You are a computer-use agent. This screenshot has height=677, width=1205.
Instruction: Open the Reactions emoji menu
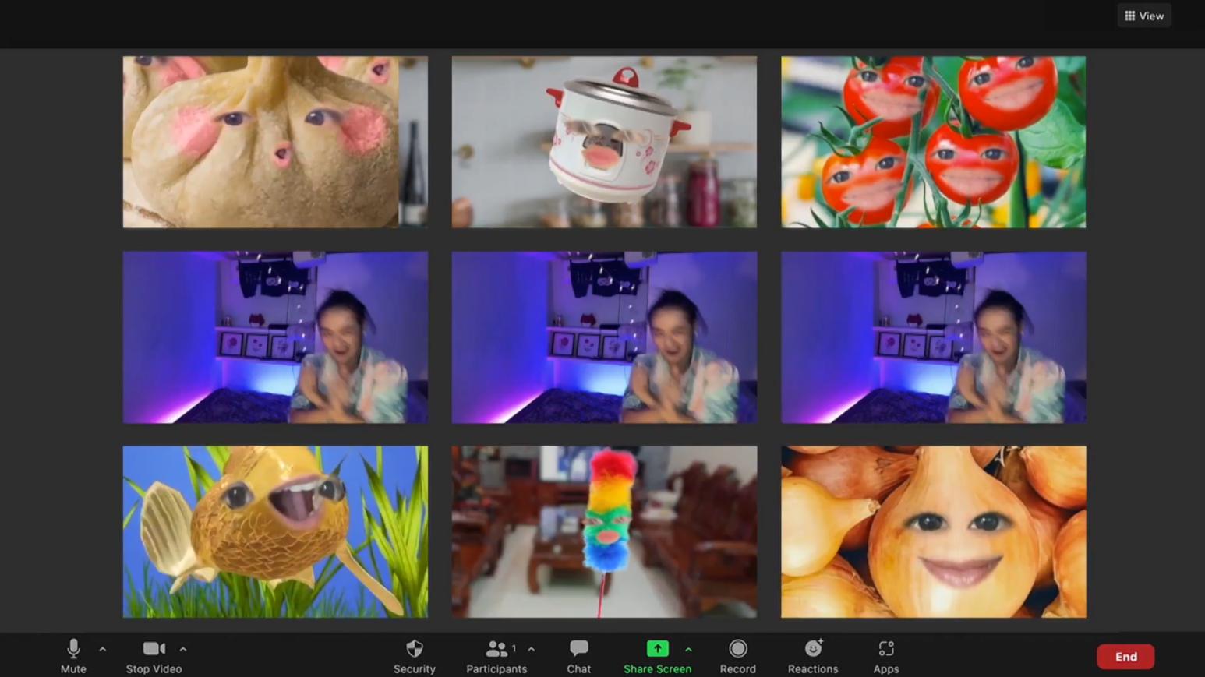(x=812, y=656)
